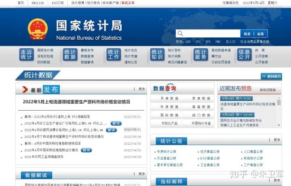Open 解读：2022年4月份CPI温和上涨 article

57,117
